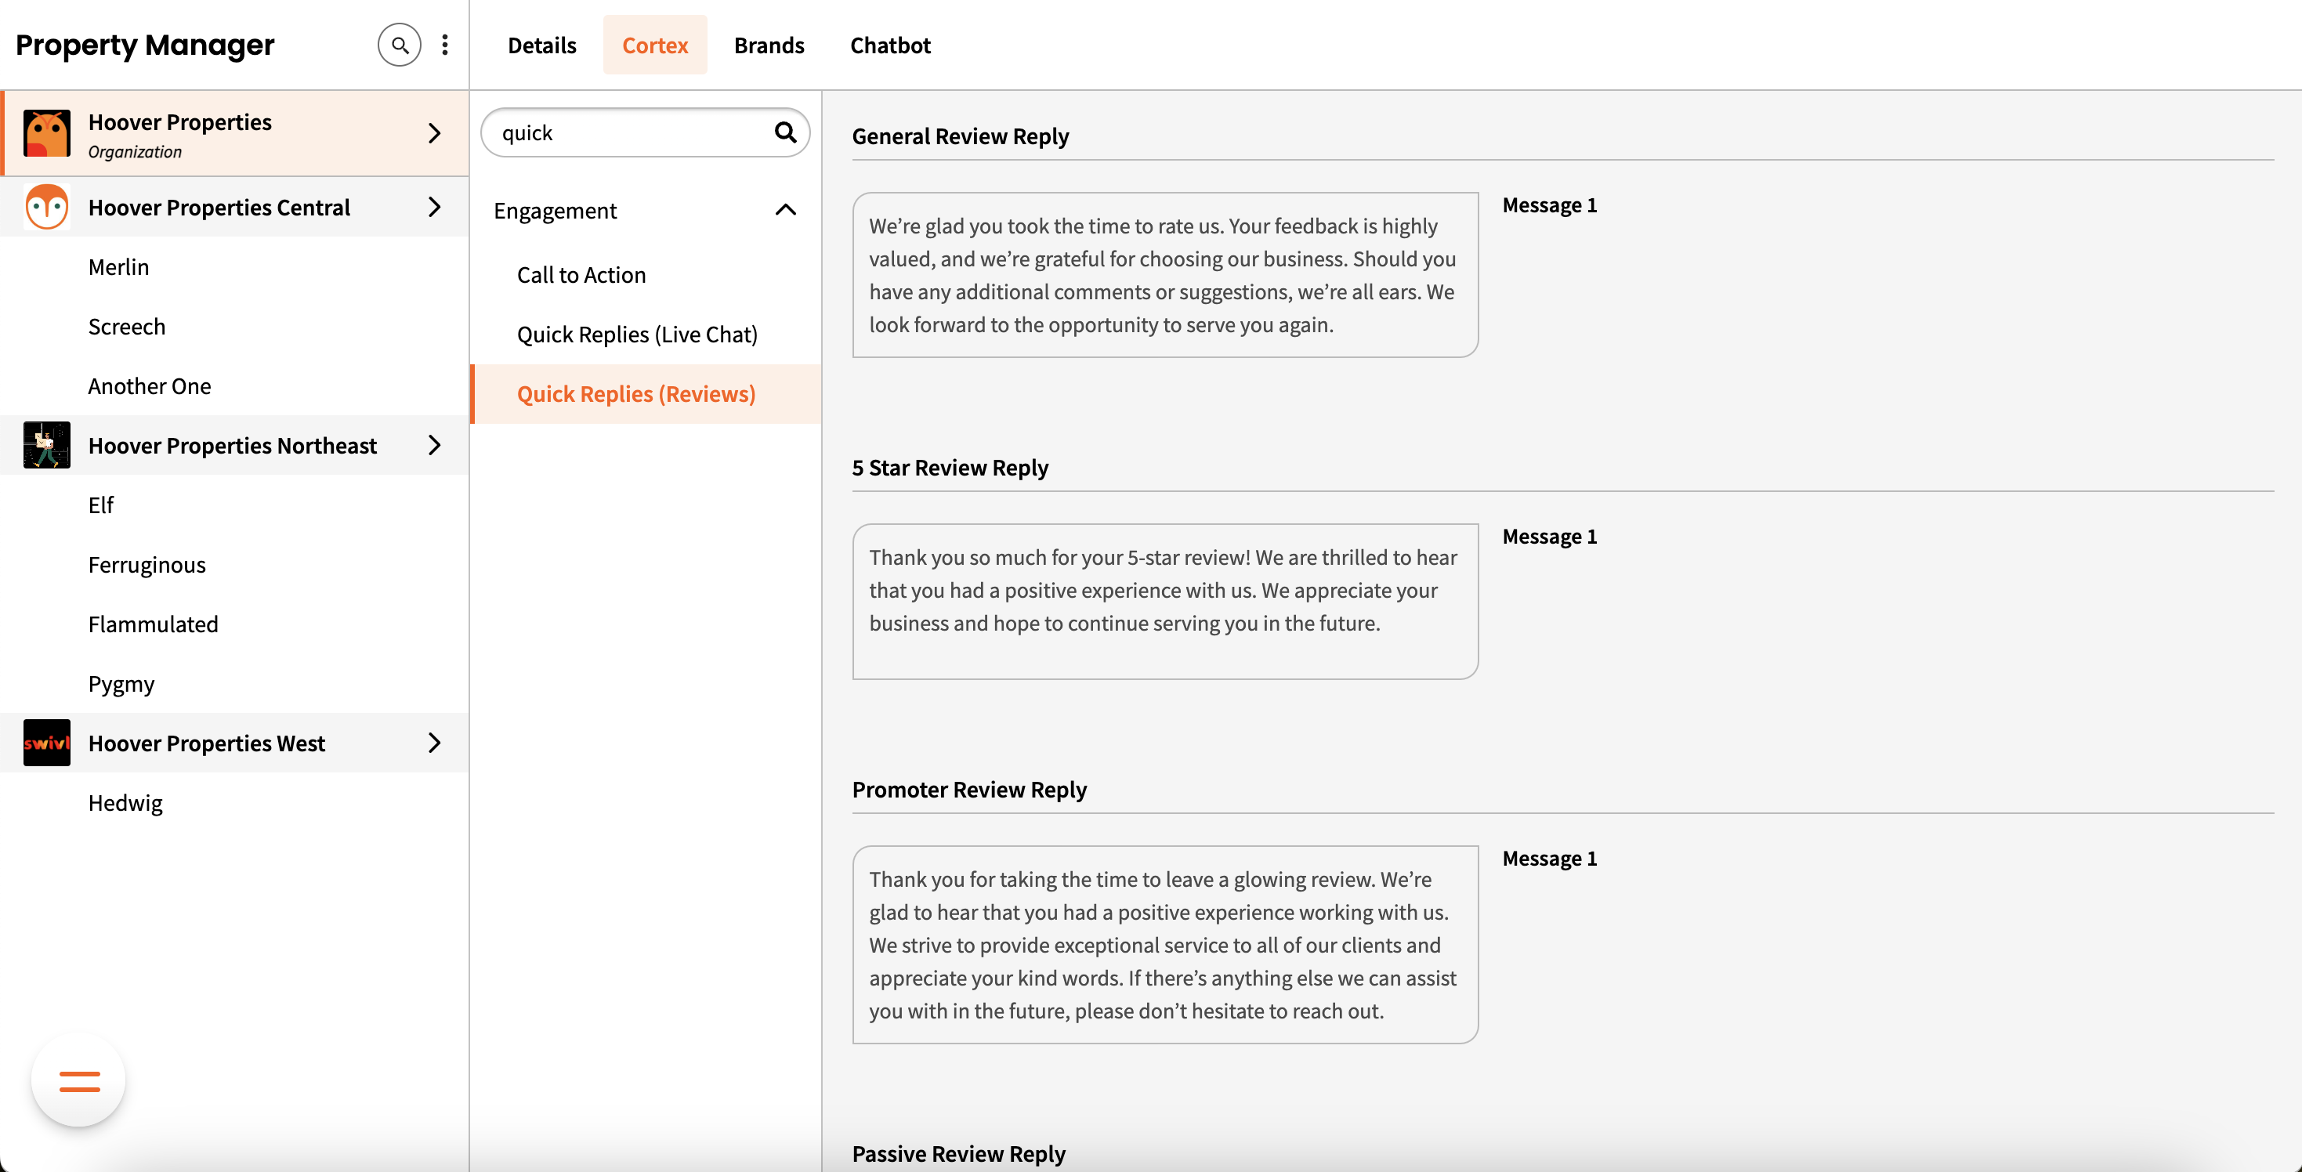Screen dimensions: 2302x1172
Task: Switch to the Details tab
Action: pyautogui.click(x=541, y=45)
